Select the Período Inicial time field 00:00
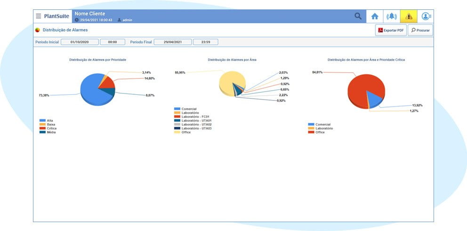This screenshot has height=231, width=467. (x=113, y=42)
